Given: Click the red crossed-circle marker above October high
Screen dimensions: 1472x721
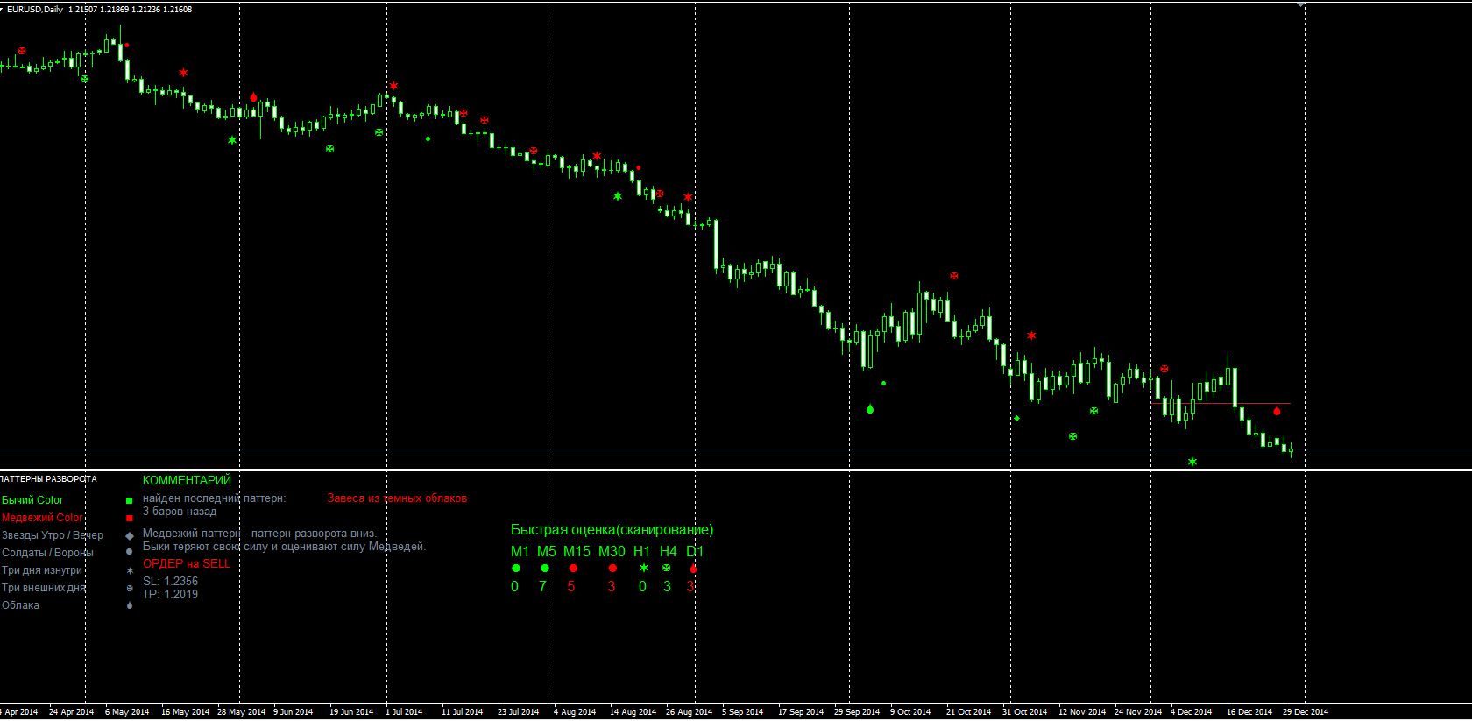Looking at the screenshot, I should [x=954, y=276].
